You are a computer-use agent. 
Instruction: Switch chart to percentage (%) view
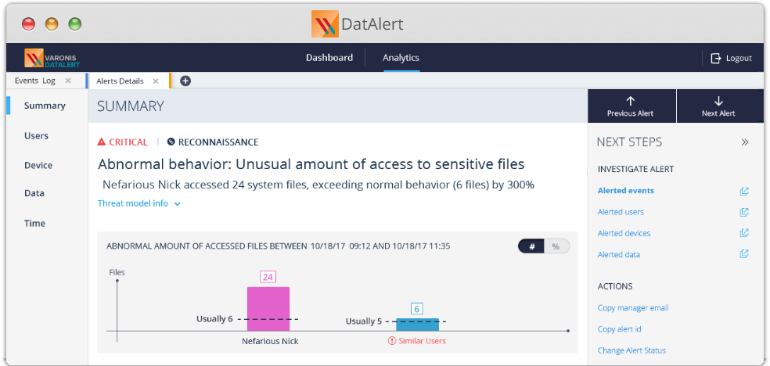point(556,246)
